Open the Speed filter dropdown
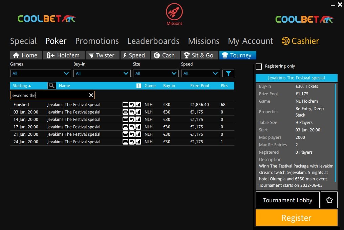 [200, 74]
